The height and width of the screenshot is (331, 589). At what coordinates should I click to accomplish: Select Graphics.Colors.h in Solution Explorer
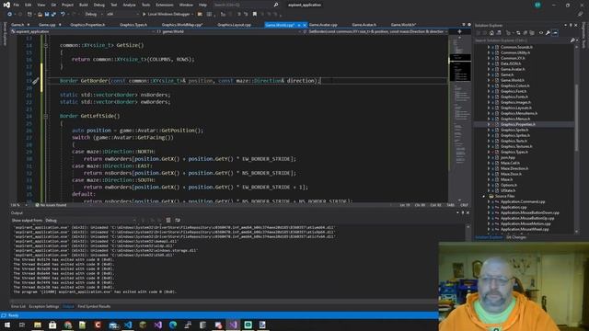pyautogui.click(x=514, y=86)
